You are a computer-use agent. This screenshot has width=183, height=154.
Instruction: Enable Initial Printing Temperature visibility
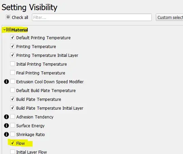13,64
